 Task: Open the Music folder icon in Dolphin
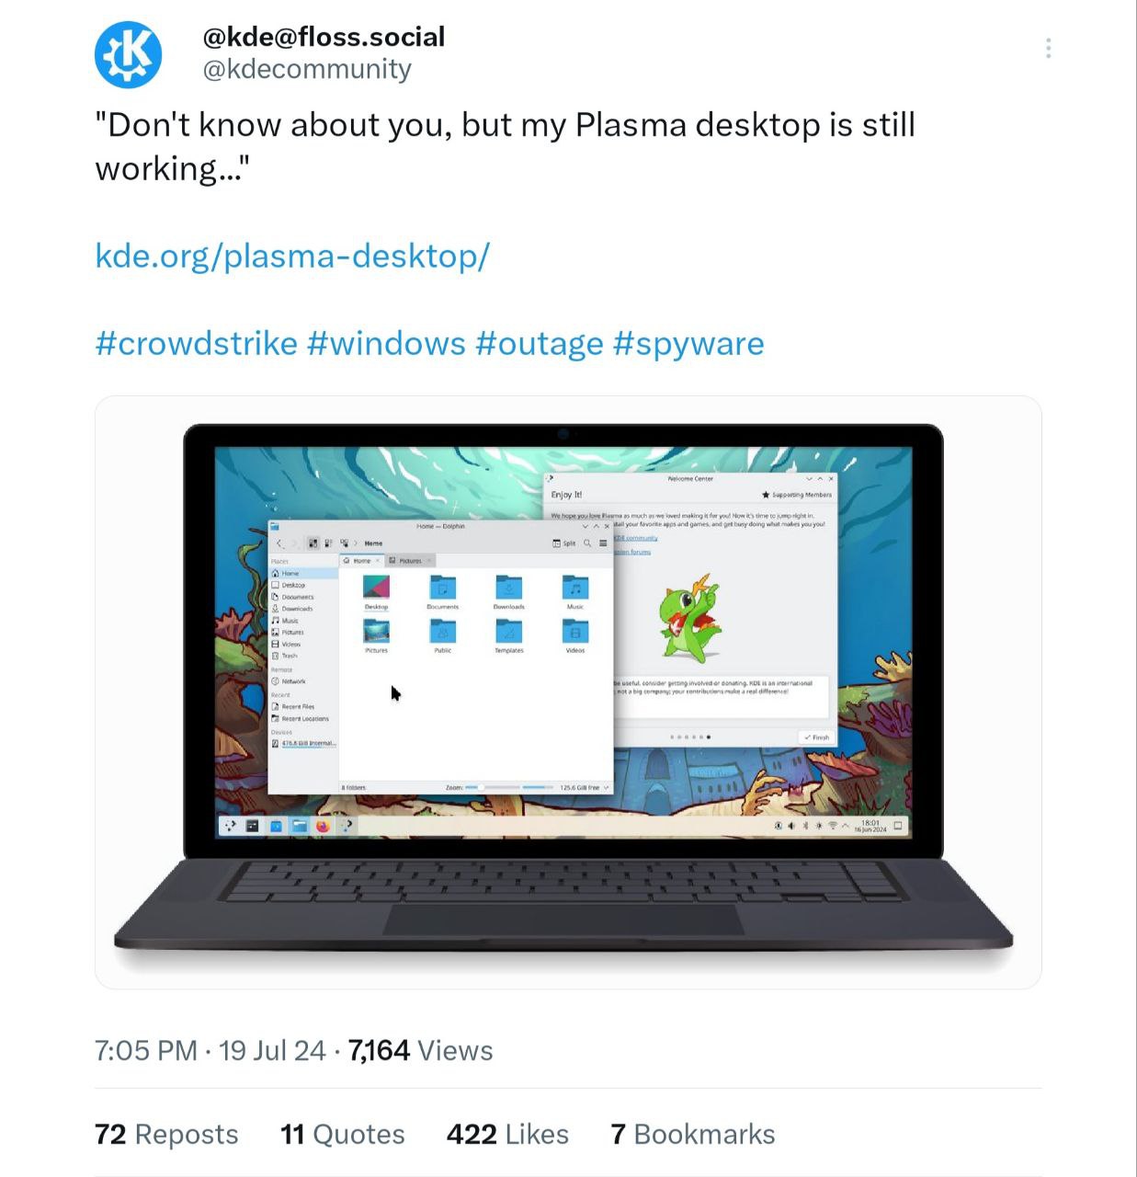[575, 592]
